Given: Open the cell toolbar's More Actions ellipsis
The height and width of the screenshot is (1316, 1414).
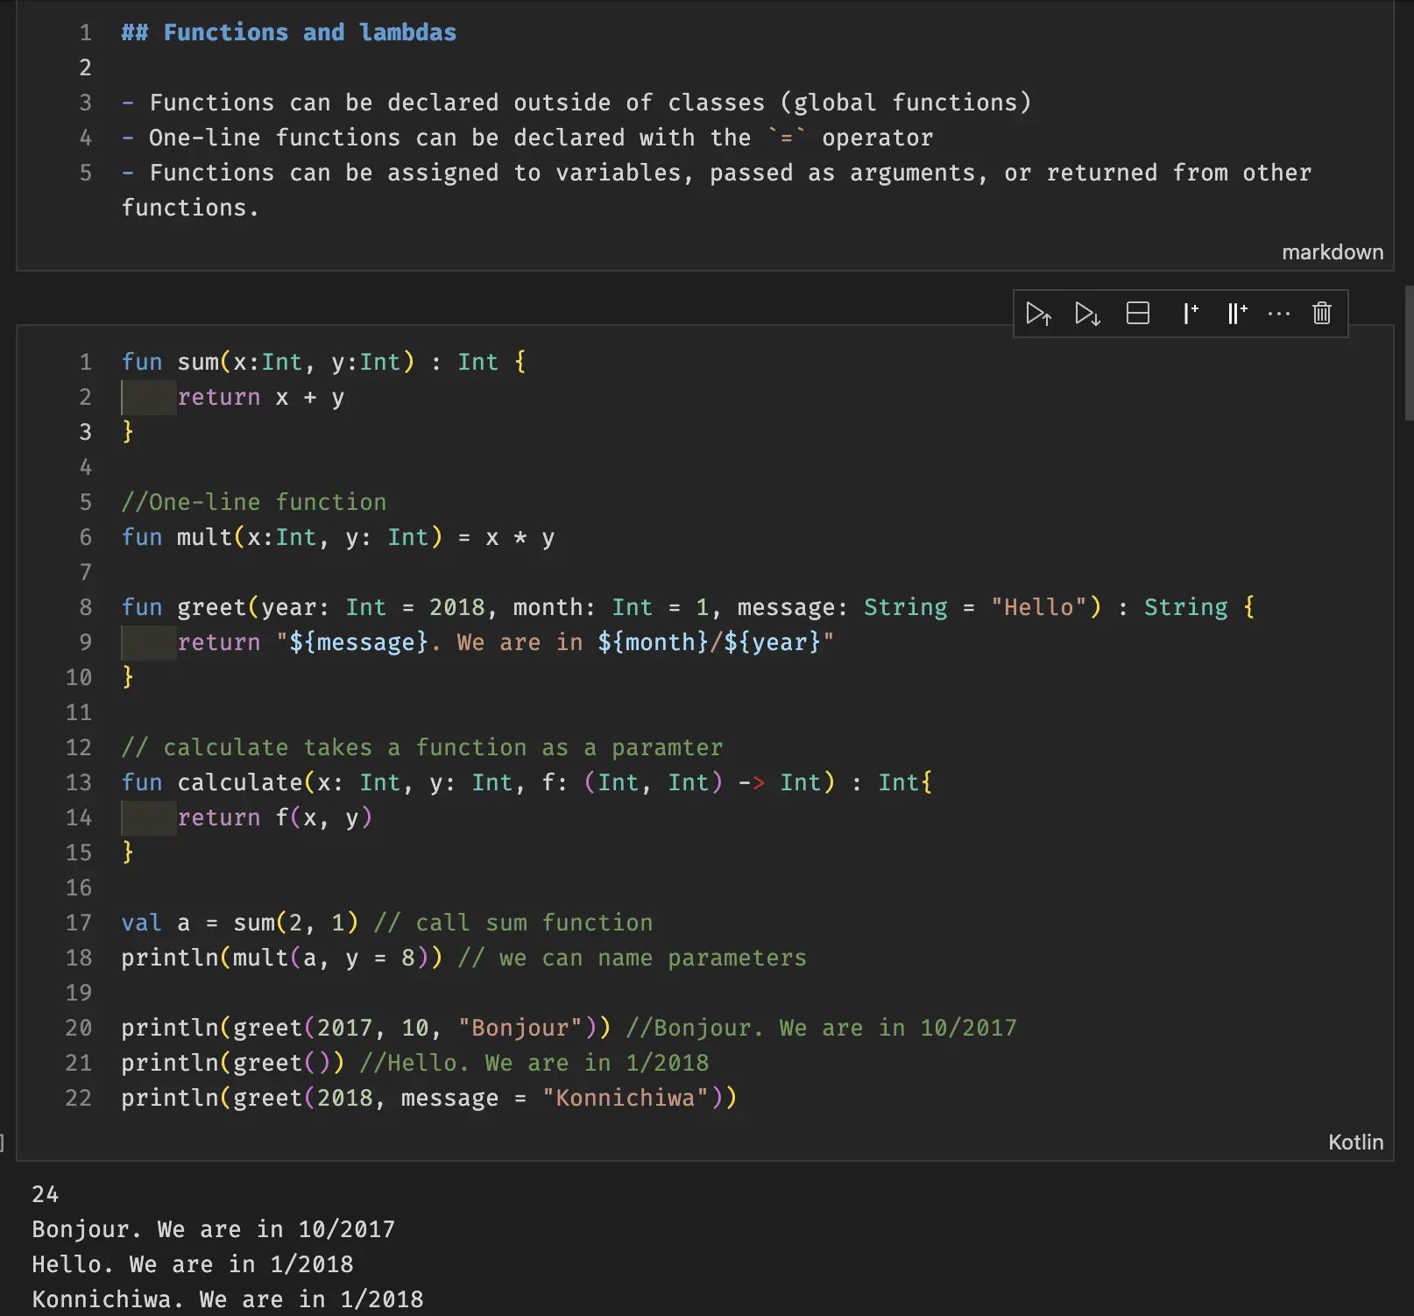Looking at the screenshot, I should click(x=1279, y=314).
